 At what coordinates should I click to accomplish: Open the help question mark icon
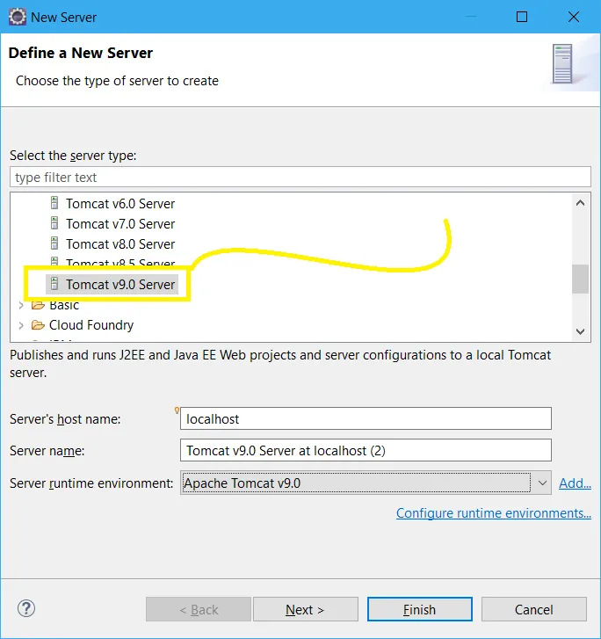click(26, 608)
